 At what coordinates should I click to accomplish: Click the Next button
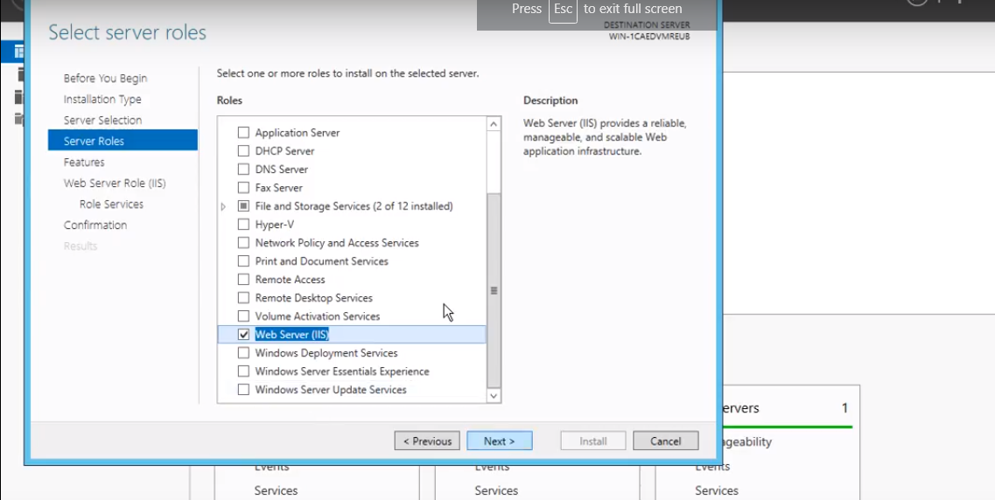(500, 441)
